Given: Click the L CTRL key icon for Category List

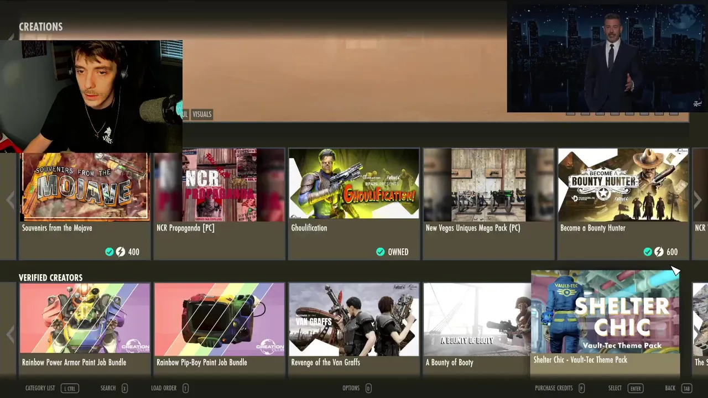Looking at the screenshot, I should point(70,388).
